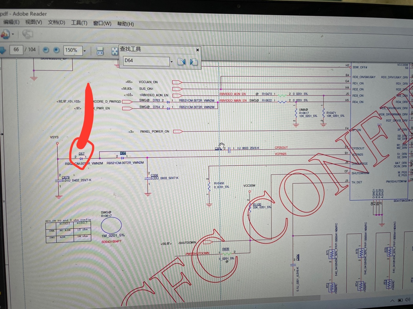The image size is (413, 309).
Task: Open the 编辑(E) menu
Action: click(x=11, y=22)
